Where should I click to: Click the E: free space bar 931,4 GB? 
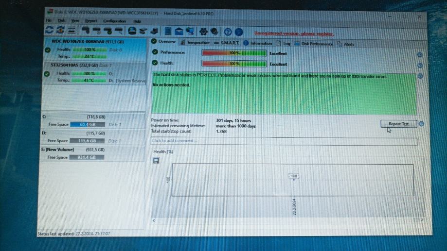(87, 157)
